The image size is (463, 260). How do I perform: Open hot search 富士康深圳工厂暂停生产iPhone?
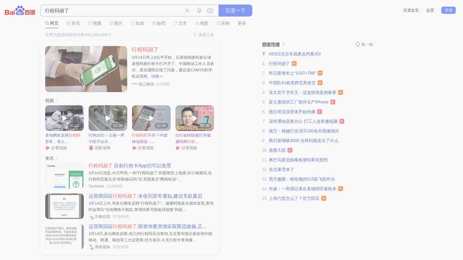[x=299, y=102]
